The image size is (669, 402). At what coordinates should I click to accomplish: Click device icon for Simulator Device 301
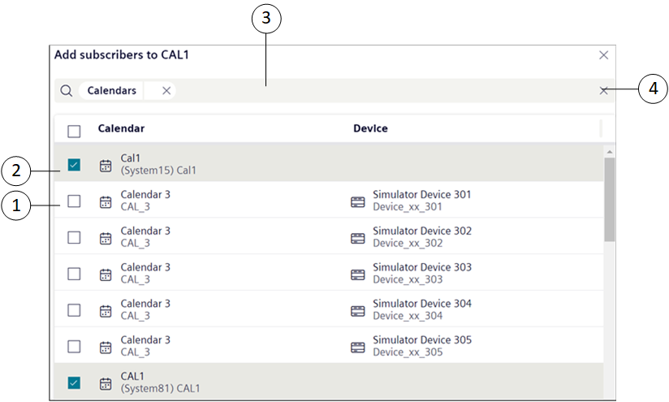click(x=357, y=201)
